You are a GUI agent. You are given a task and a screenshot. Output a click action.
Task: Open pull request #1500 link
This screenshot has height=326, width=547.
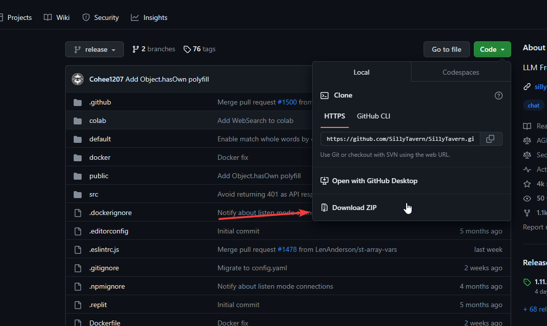[287, 103]
